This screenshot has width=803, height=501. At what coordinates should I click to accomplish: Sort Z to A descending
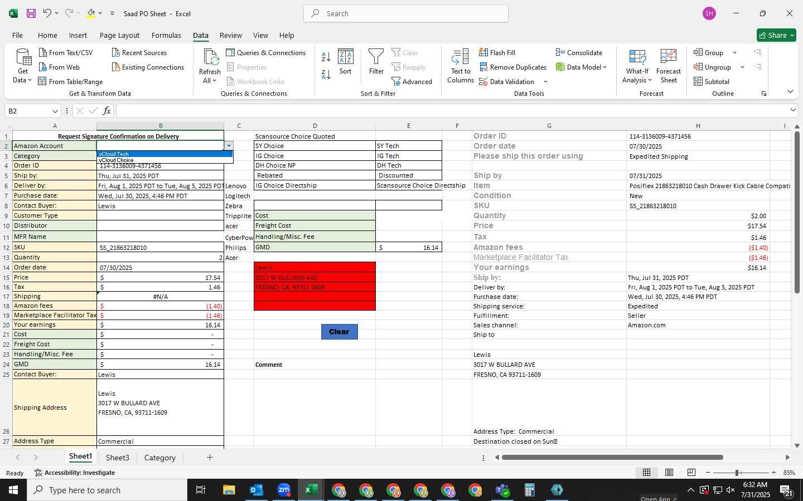pos(326,74)
